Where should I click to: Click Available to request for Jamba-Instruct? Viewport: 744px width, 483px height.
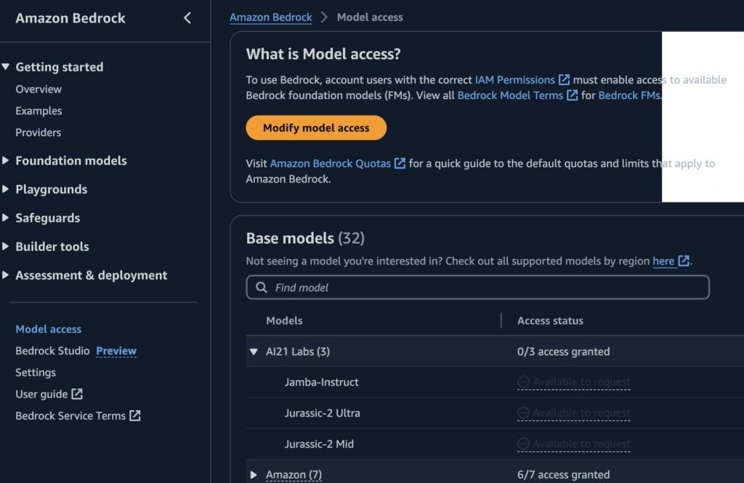point(574,382)
